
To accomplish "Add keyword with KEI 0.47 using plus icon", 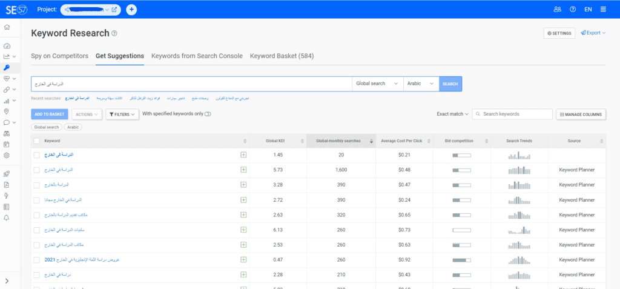I will [x=243, y=260].
